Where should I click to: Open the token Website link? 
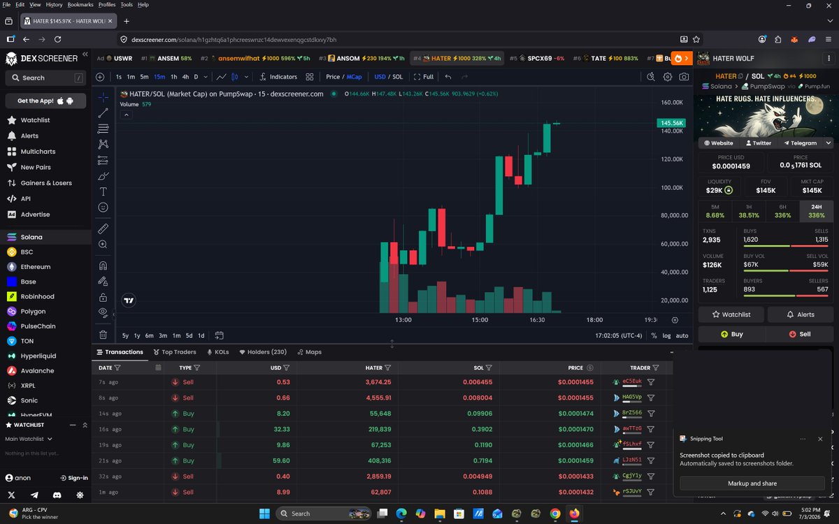(x=719, y=143)
